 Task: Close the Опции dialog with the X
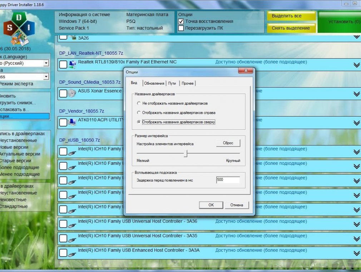pyautogui.click(x=246, y=70)
